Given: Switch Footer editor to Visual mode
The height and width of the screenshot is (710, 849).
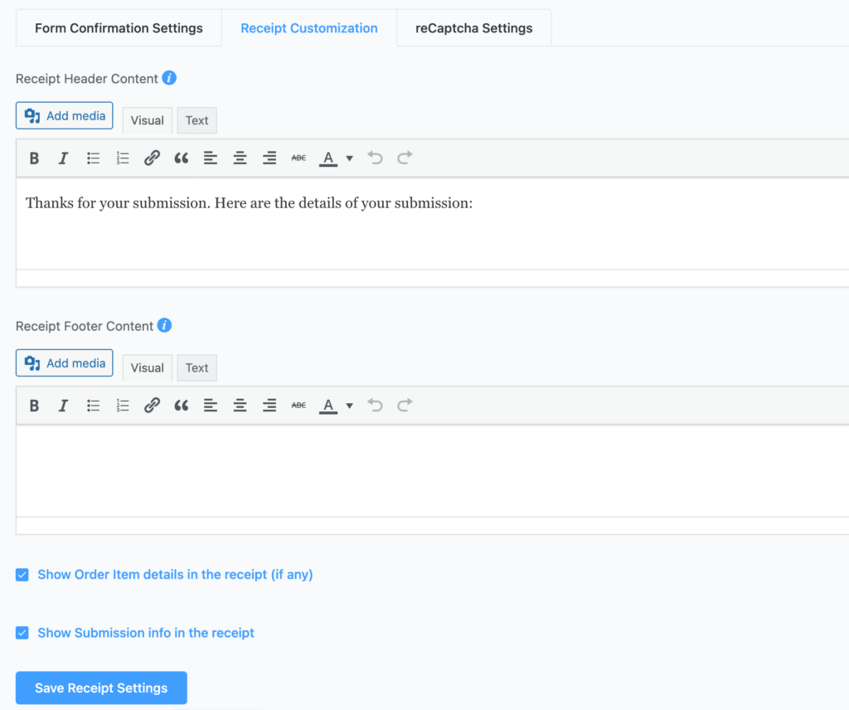Looking at the screenshot, I should pyautogui.click(x=148, y=367).
